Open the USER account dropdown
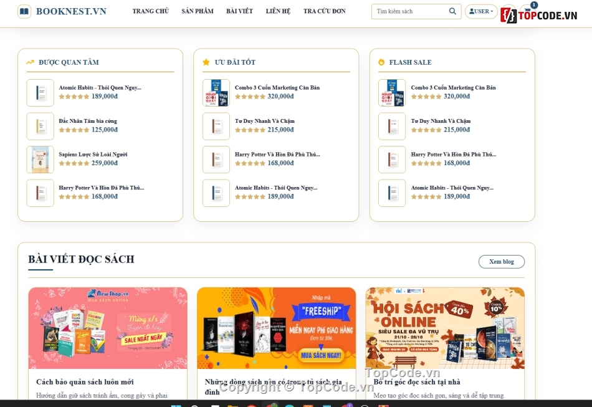The width and height of the screenshot is (592, 407). click(481, 11)
